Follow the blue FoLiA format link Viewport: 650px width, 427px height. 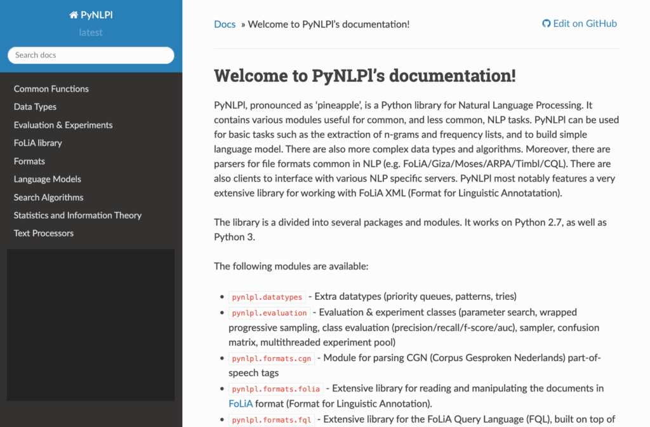pos(241,403)
